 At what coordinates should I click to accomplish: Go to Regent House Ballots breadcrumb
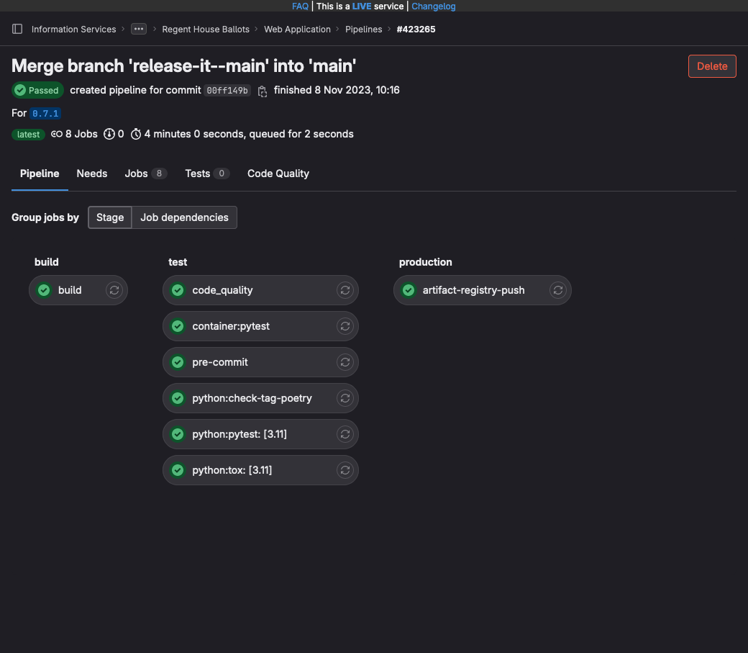(206, 30)
